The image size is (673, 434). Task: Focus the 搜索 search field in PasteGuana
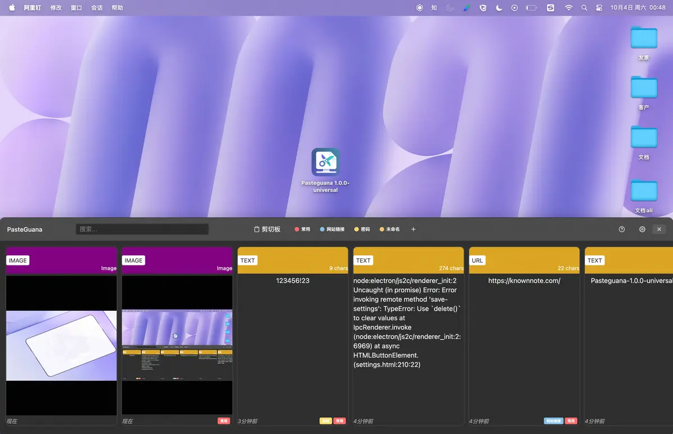click(142, 229)
